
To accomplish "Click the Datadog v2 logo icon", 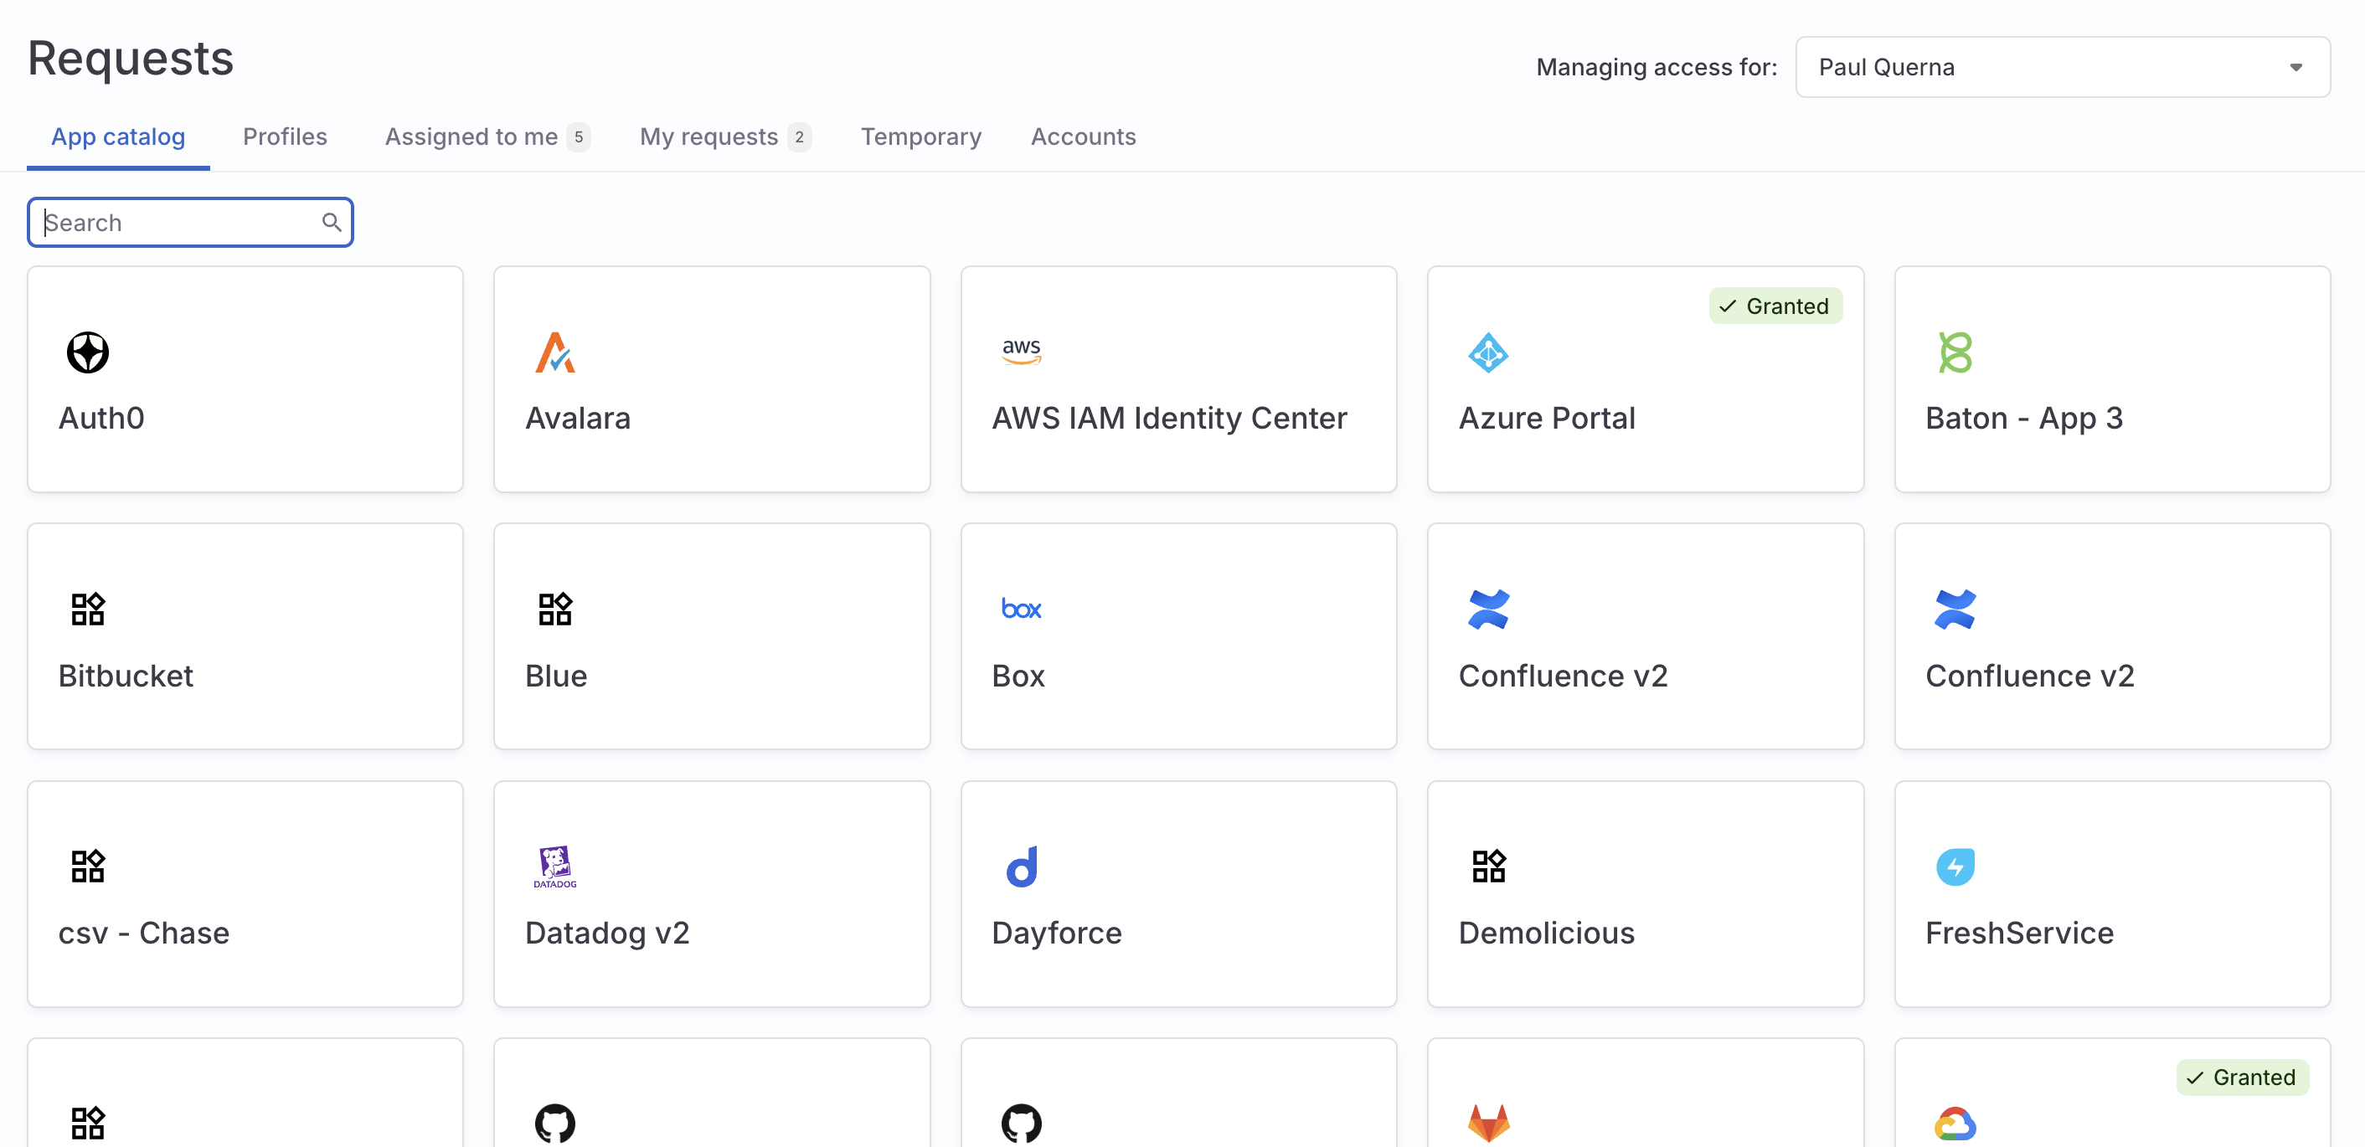I will [x=554, y=867].
